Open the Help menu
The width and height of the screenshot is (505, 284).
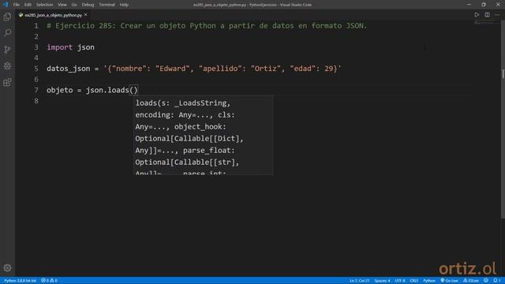(124, 5)
